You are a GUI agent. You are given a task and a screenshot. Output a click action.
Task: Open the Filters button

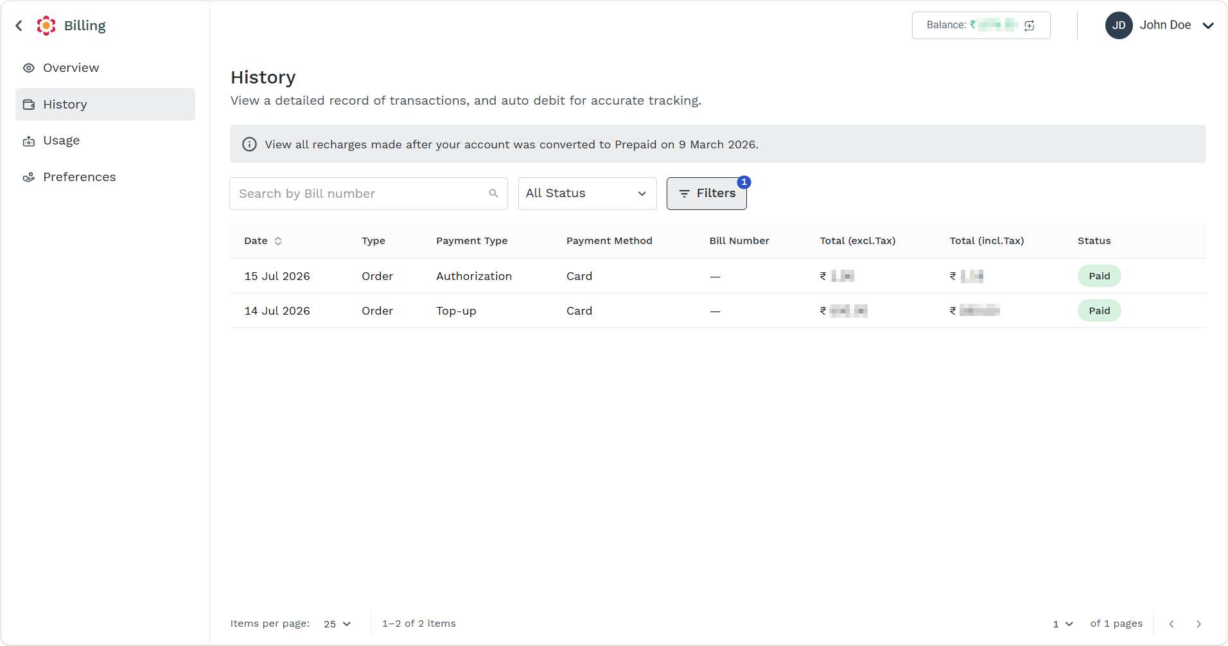click(x=706, y=193)
